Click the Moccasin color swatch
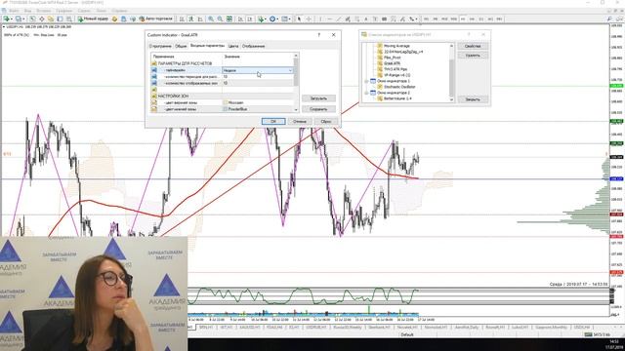 pyautogui.click(x=226, y=102)
